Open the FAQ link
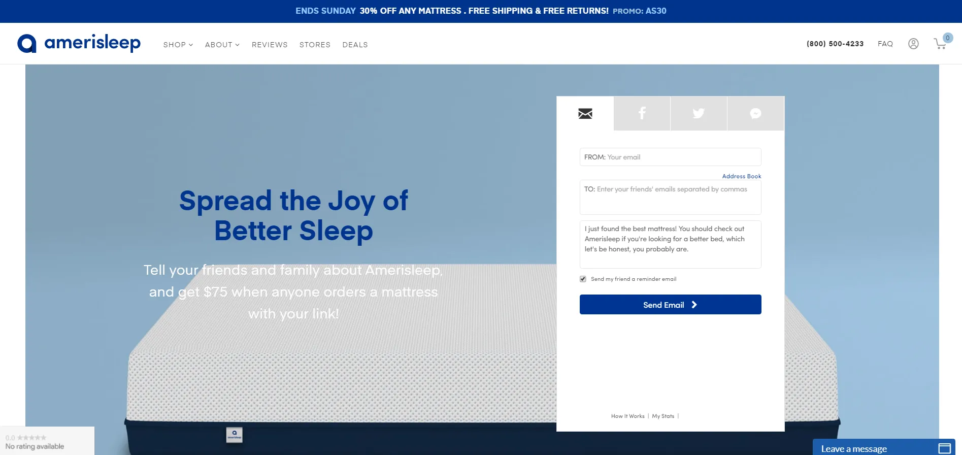Viewport: 962px width, 455px height. [885, 44]
